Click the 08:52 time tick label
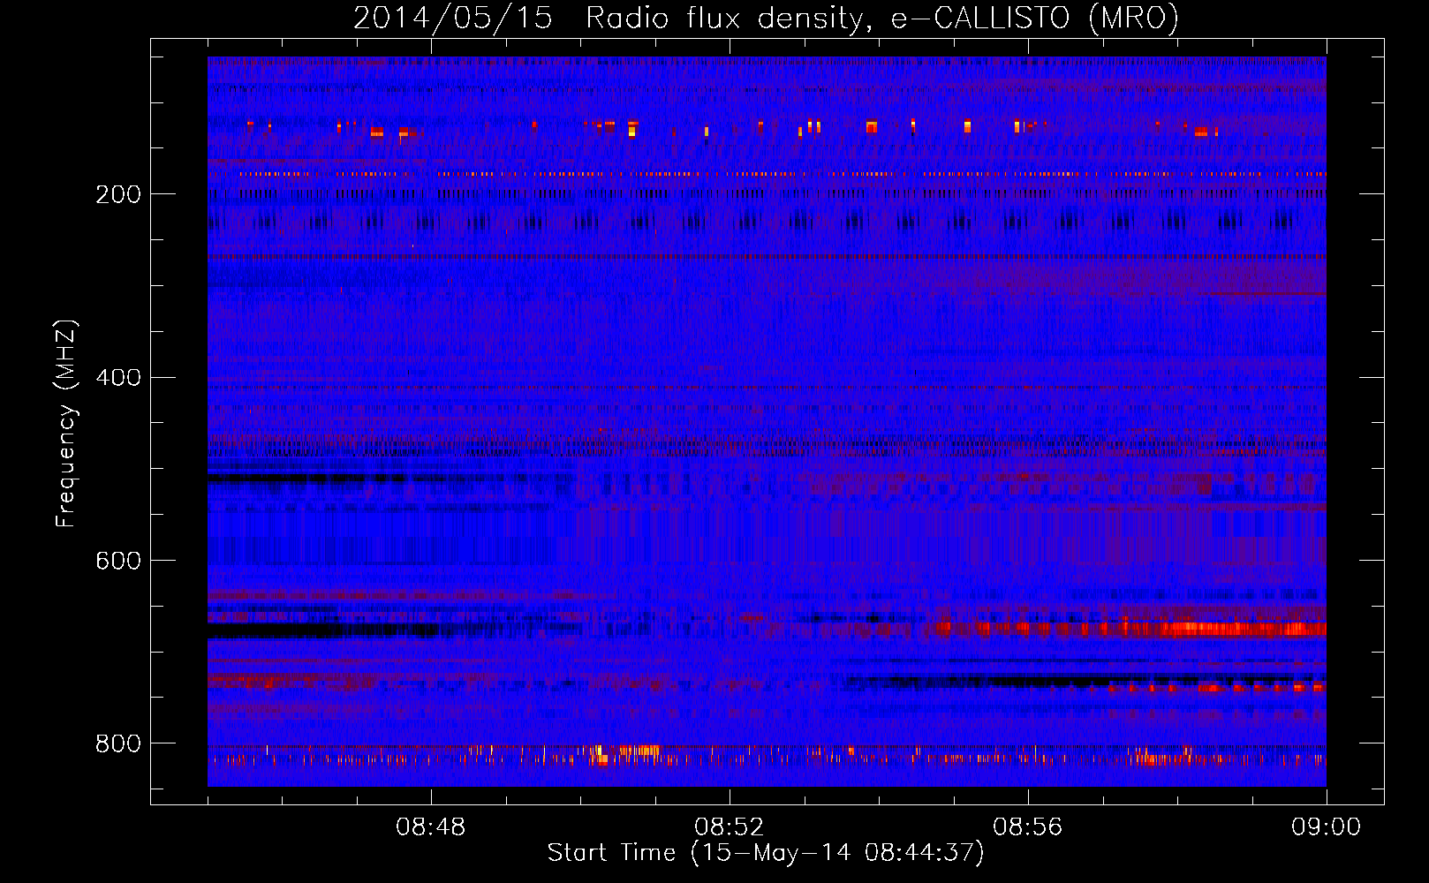 [730, 827]
